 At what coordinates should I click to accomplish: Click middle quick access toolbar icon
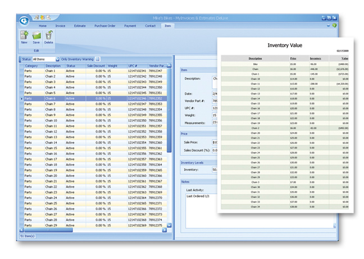click(41, 17)
